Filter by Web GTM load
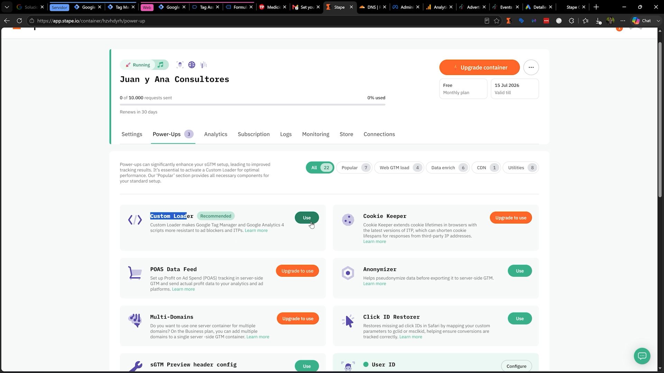 [x=399, y=168]
